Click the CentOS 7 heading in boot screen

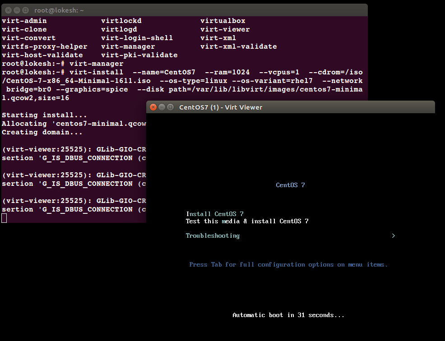[290, 185]
